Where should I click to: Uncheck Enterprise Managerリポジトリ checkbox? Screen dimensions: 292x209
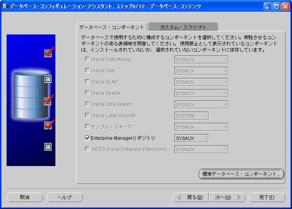pos(87,137)
